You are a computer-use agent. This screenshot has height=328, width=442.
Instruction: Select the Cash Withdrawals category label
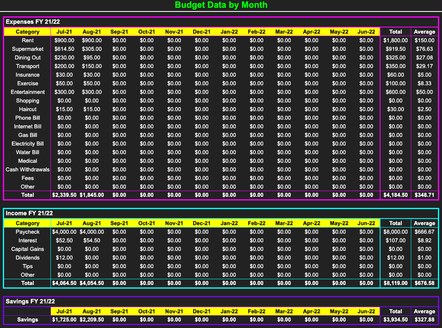(x=28, y=169)
